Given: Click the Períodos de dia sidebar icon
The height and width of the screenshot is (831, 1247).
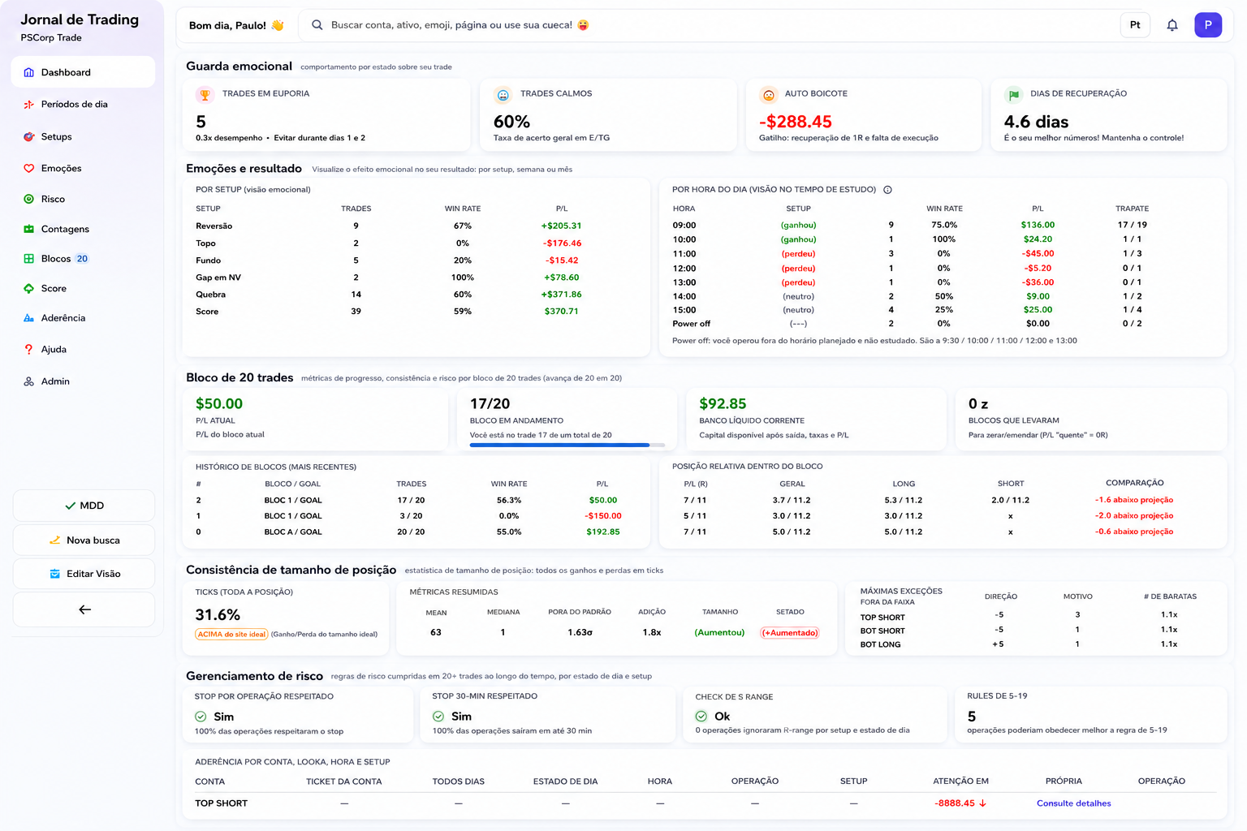Looking at the screenshot, I should click(29, 104).
